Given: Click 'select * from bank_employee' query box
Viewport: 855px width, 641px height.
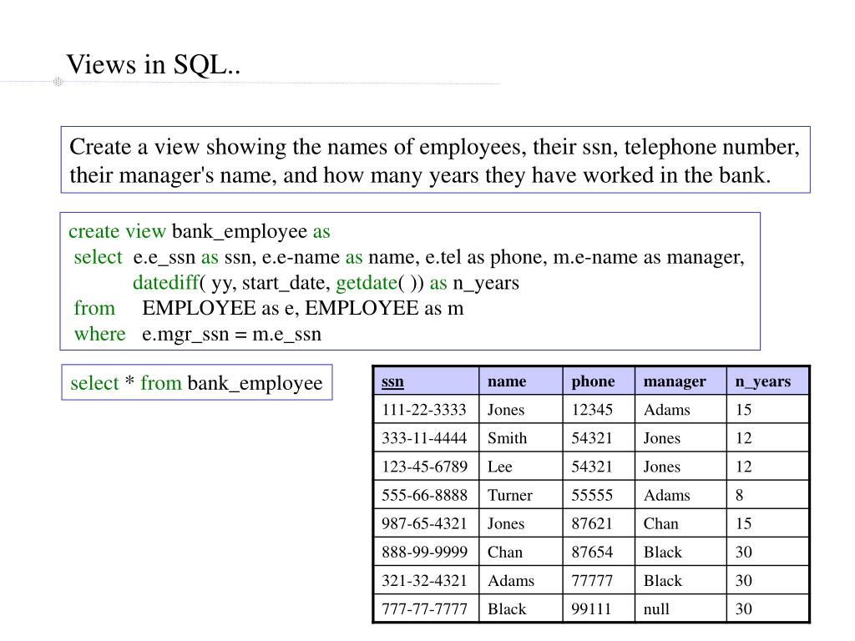Looking at the screenshot, I should pyautogui.click(x=197, y=382).
